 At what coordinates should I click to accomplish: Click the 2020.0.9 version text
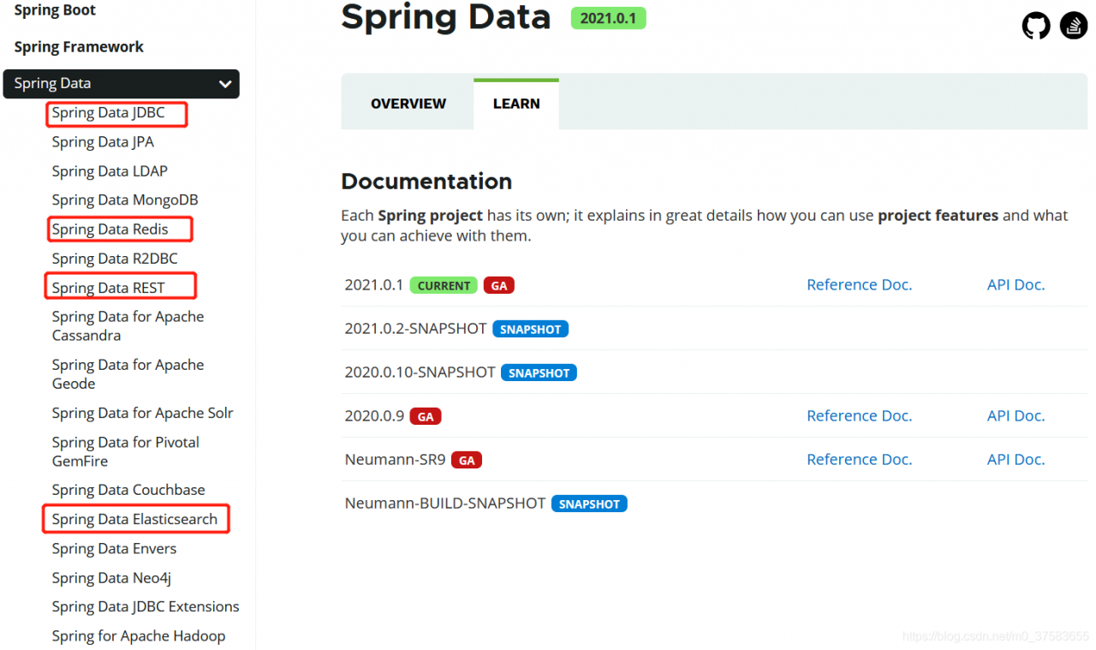pos(374,416)
